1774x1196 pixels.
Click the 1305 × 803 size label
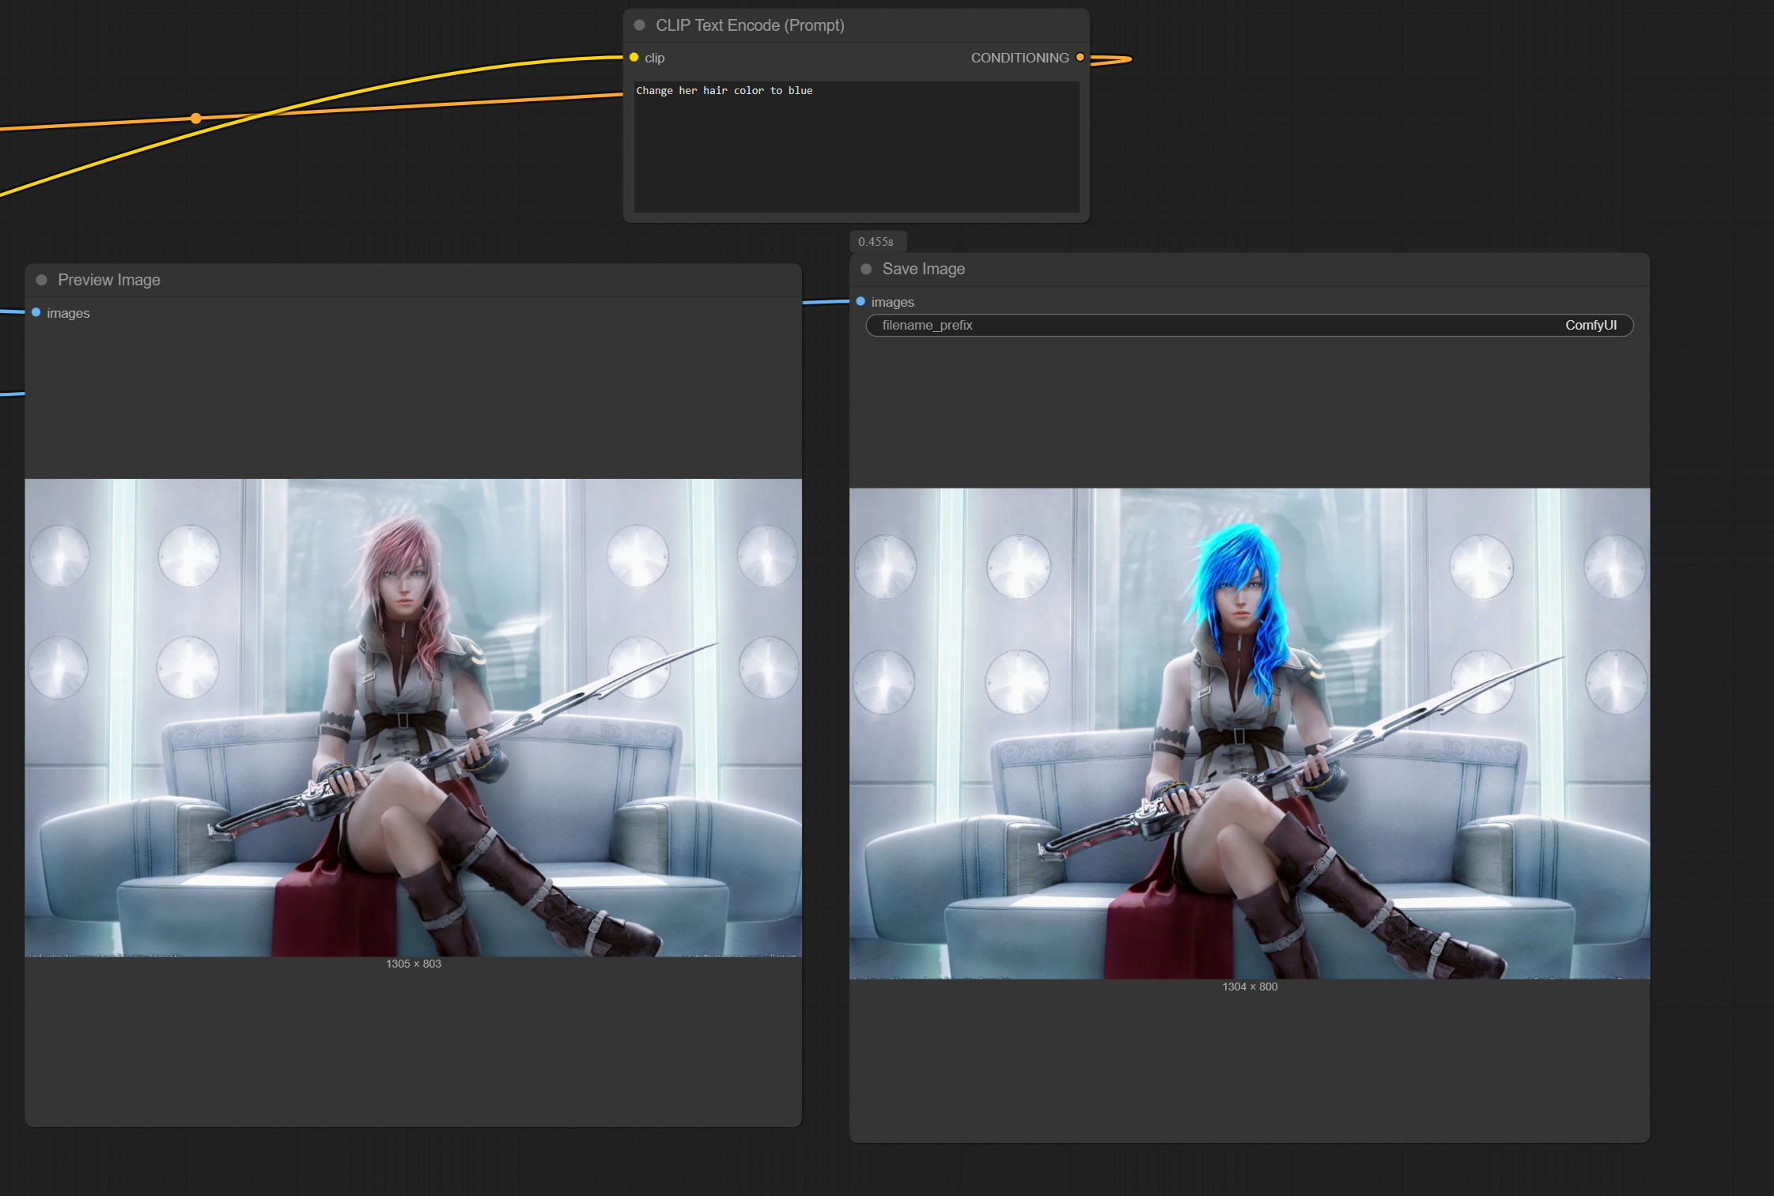[x=414, y=964]
